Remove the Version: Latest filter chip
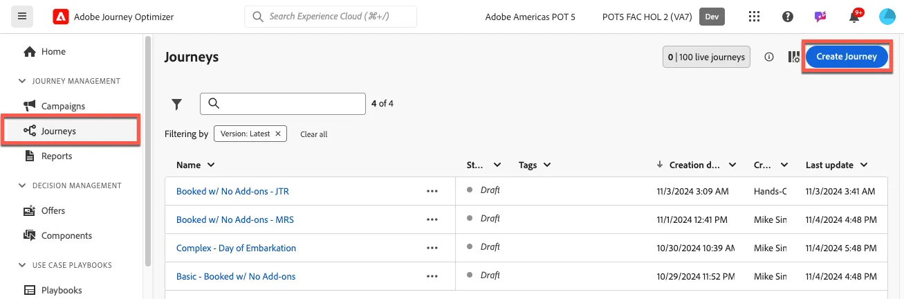Viewport: 904px width, 299px height. point(278,134)
